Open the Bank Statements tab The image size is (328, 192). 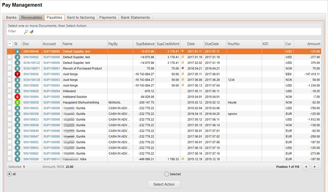point(135,18)
